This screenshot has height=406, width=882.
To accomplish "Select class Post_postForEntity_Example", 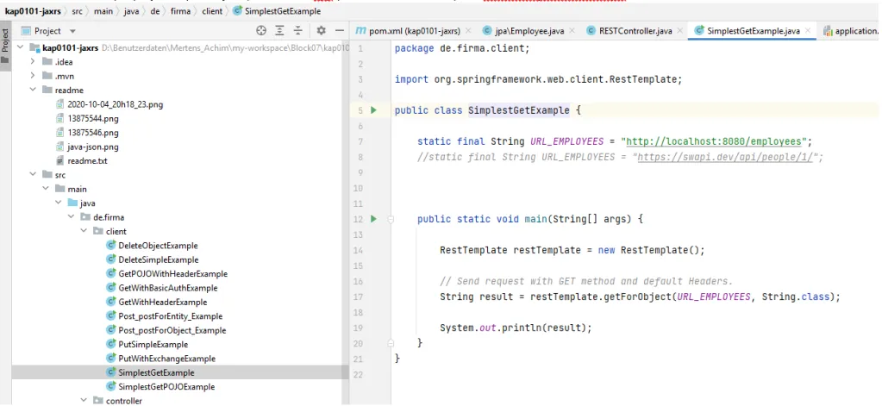I will click(171, 316).
